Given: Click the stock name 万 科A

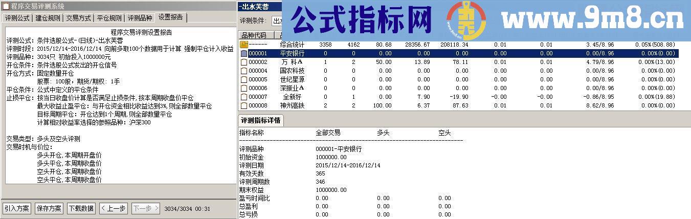Looking at the screenshot, I should [x=292, y=62].
